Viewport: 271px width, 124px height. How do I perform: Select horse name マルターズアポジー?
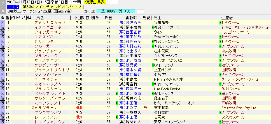52,98
